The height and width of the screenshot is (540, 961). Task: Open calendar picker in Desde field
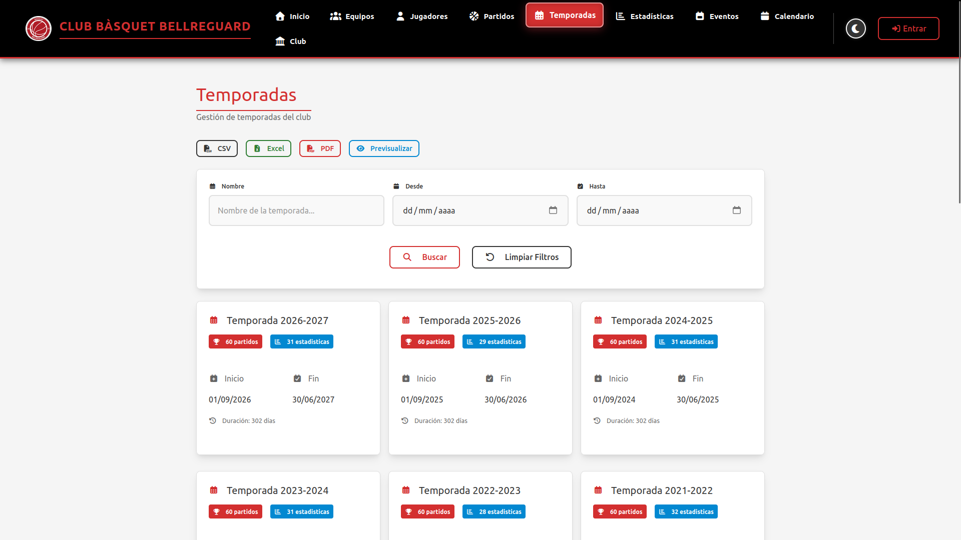(x=553, y=210)
